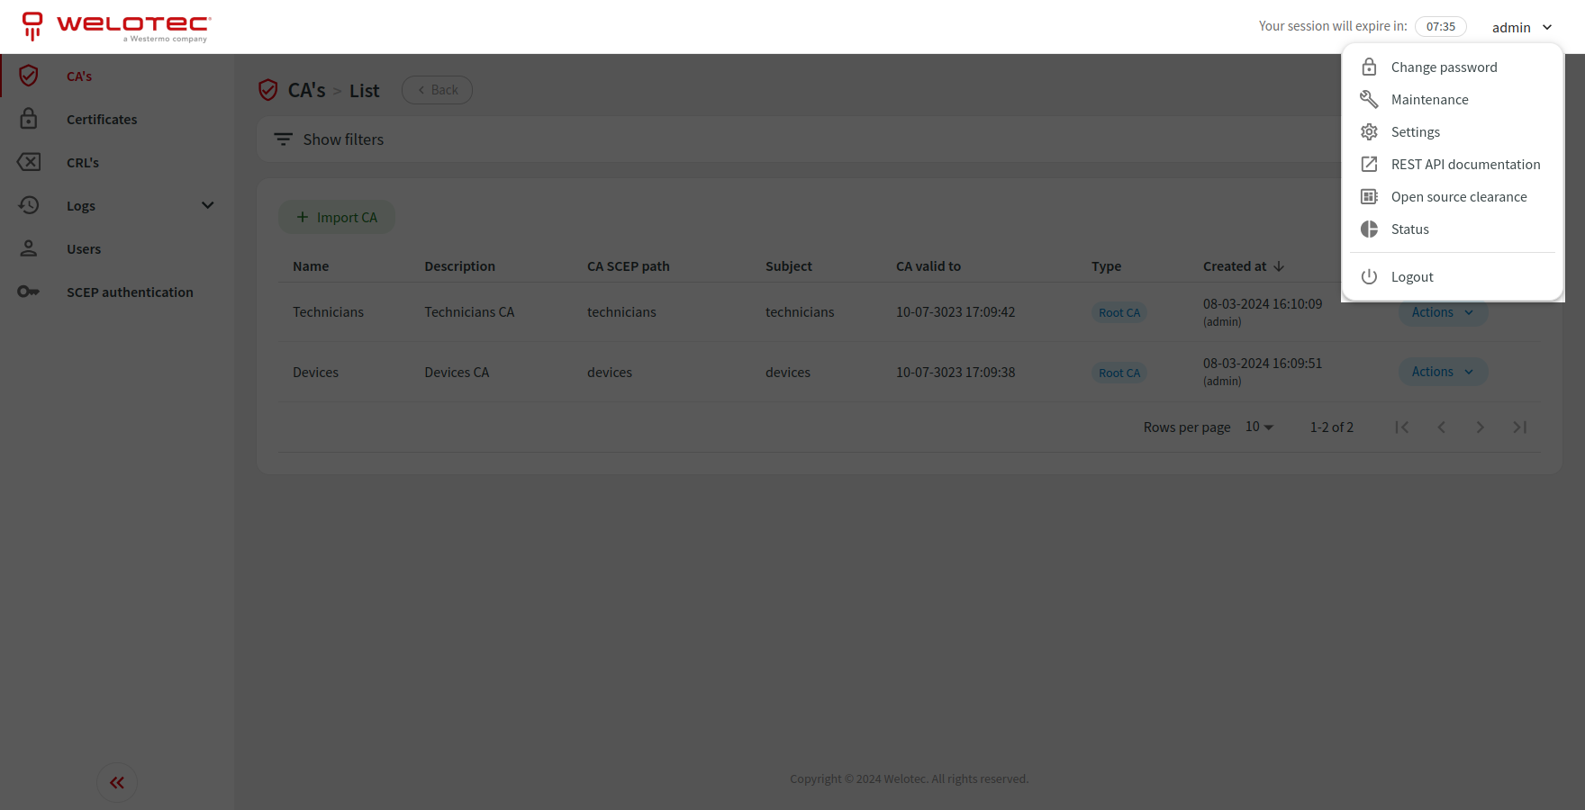Click the Back button

point(437,89)
